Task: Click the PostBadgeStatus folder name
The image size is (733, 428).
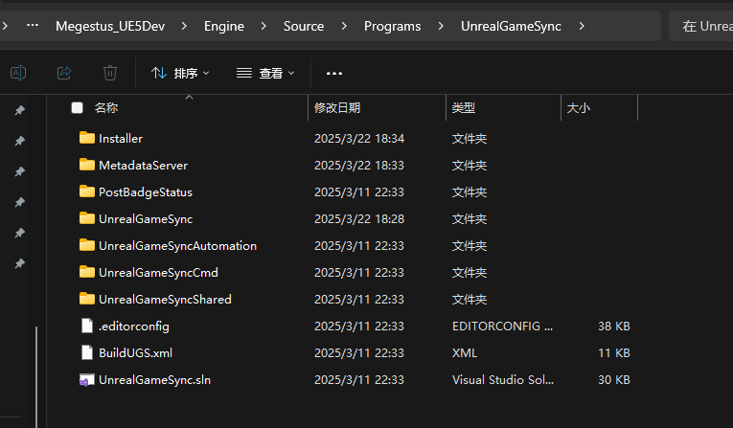Action: (x=146, y=192)
